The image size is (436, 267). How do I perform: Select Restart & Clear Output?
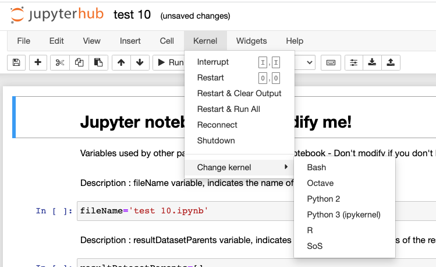point(239,93)
